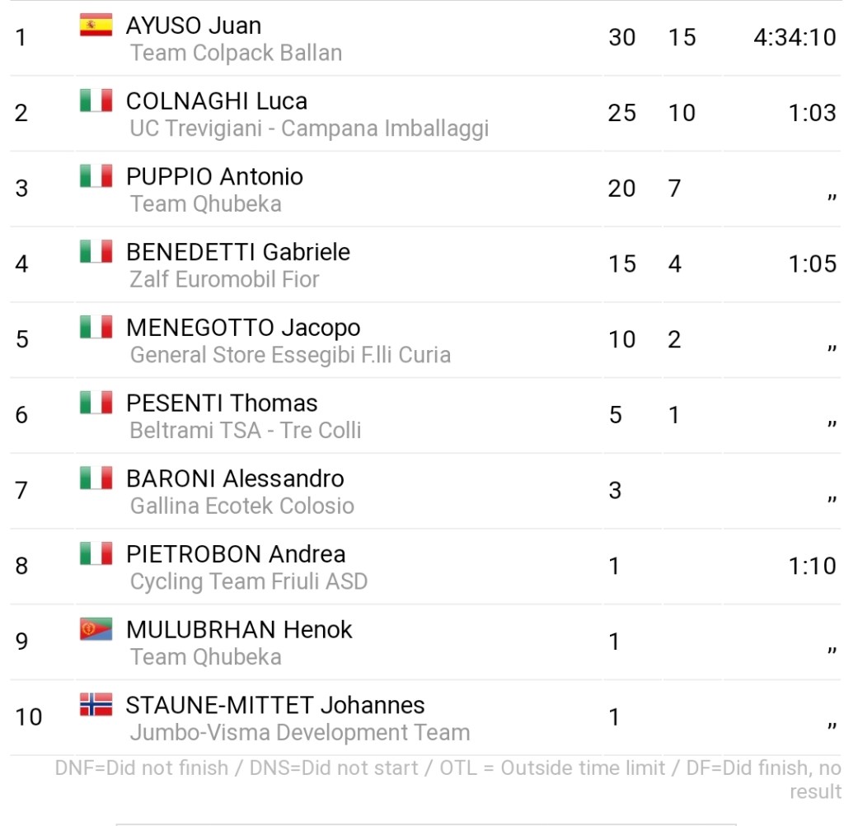This screenshot has width=844, height=826.
Task: Click the Eritrean flag beside MULUBRHAN Henok
Action: coord(96,629)
